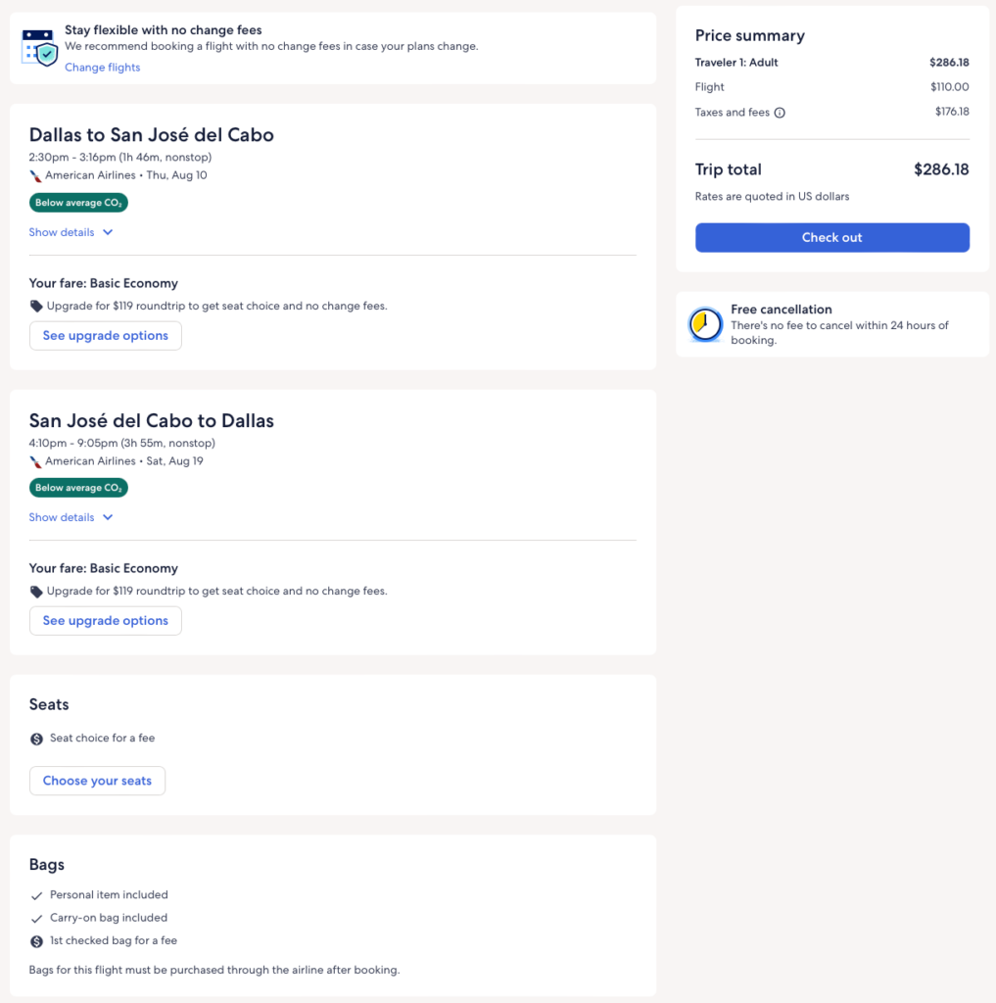996x1003 pixels.
Task: Click the upgrade tag icon under Dallas departure fare
Action: (x=36, y=307)
